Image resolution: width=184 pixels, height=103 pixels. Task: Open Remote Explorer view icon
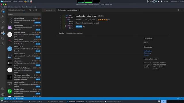3,38
